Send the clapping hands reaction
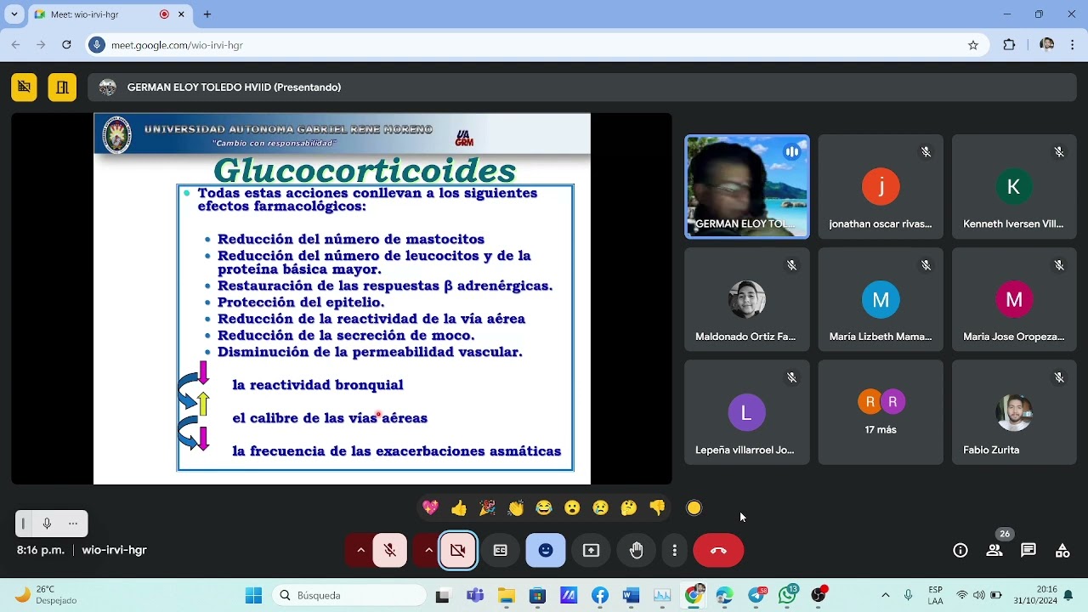 click(516, 507)
